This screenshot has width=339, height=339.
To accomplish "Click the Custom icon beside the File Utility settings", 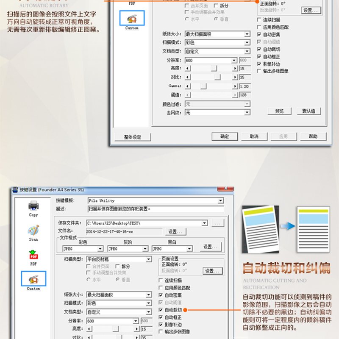I will coord(33,279).
